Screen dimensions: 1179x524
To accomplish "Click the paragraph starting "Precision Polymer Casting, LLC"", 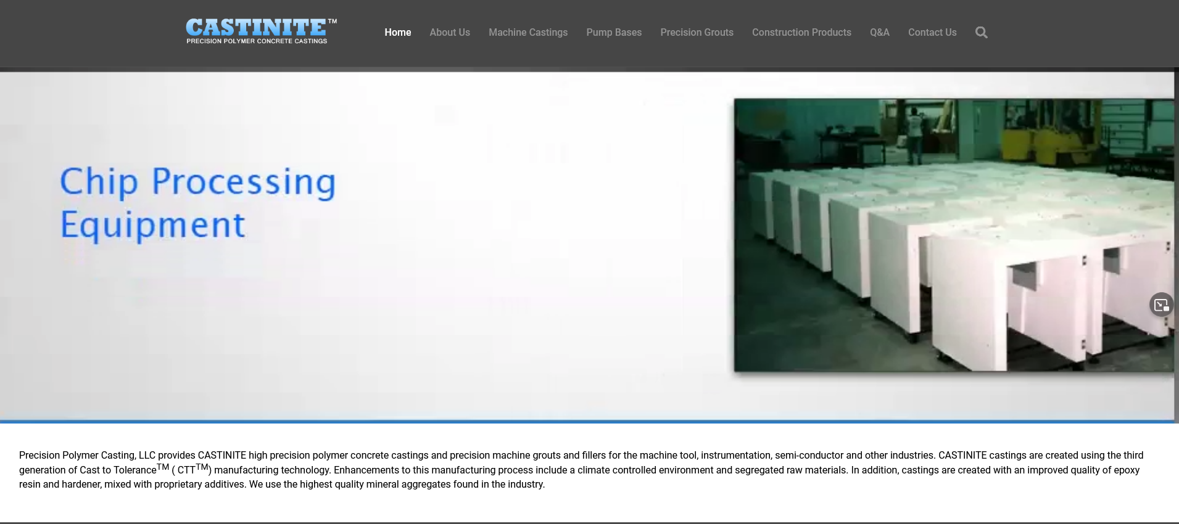I will click(x=581, y=470).
